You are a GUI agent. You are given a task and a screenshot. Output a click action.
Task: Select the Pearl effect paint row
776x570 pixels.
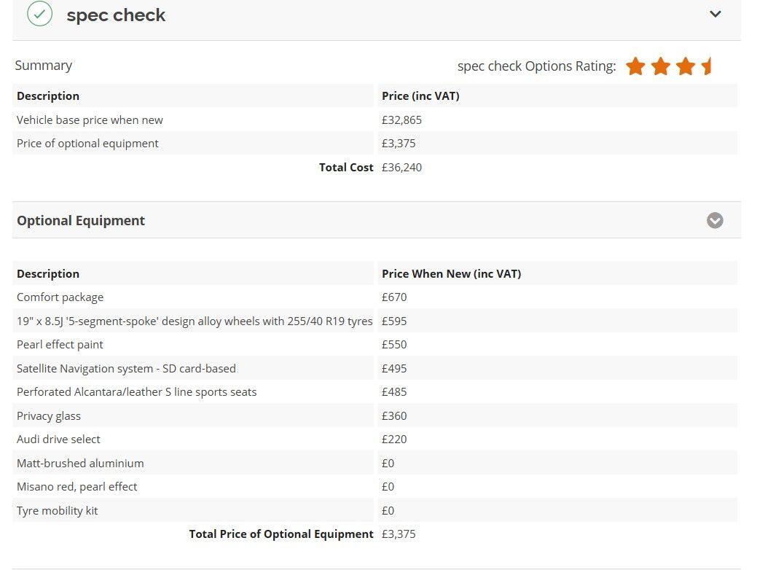click(375, 345)
